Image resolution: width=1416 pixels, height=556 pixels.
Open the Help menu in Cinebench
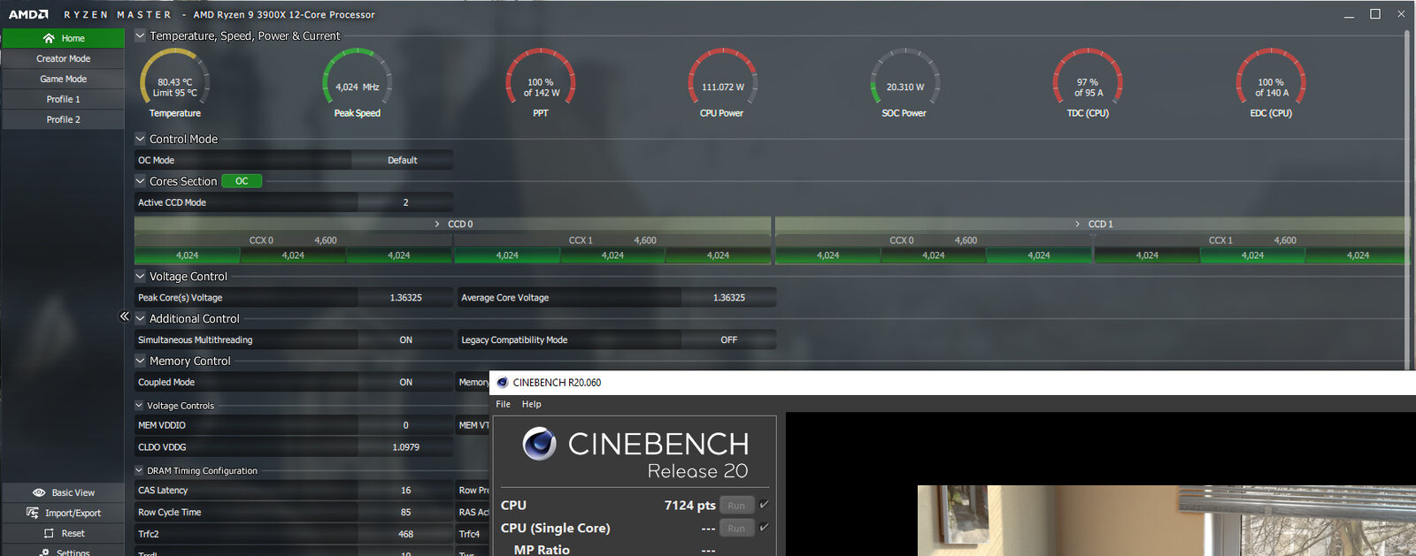pos(531,404)
